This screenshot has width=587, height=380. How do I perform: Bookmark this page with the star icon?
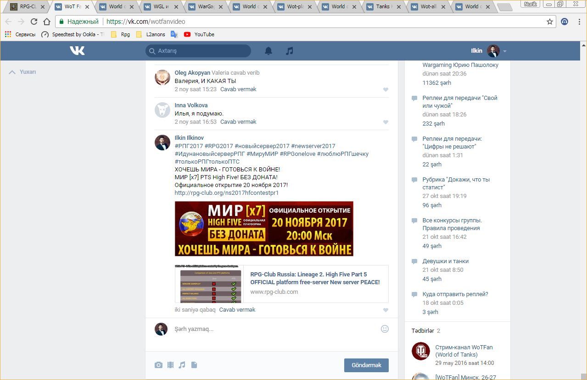(x=549, y=22)
